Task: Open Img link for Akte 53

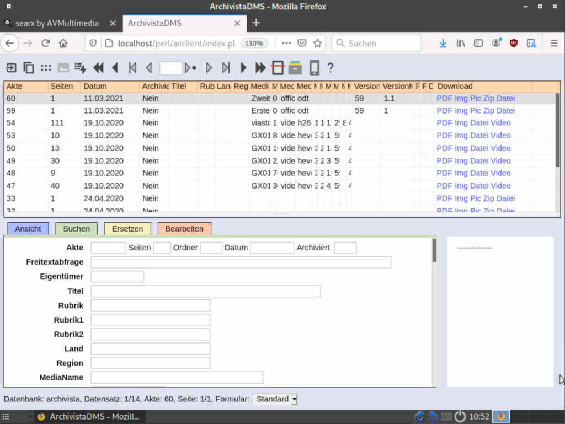Action: tap(461, 135)
